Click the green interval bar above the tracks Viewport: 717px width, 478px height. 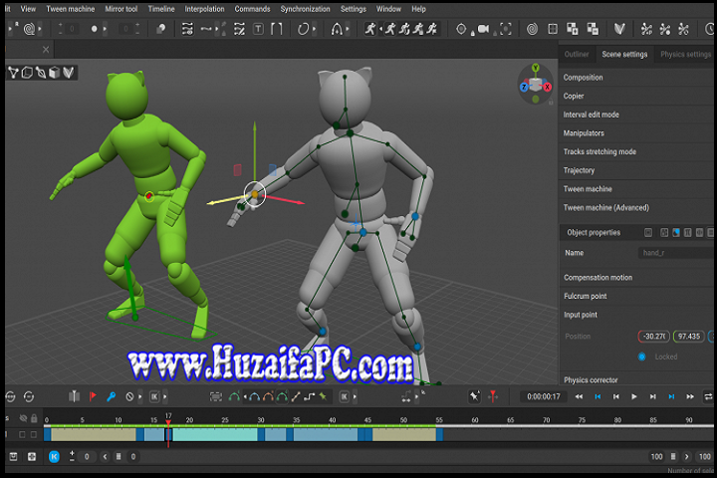click(x=242, y=426)
